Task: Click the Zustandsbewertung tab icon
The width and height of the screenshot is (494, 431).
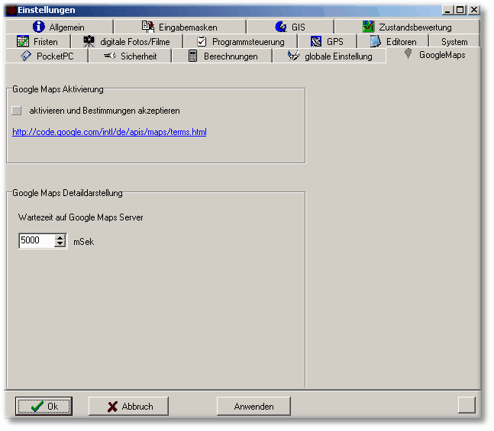Action: click(x=368, y=27)
